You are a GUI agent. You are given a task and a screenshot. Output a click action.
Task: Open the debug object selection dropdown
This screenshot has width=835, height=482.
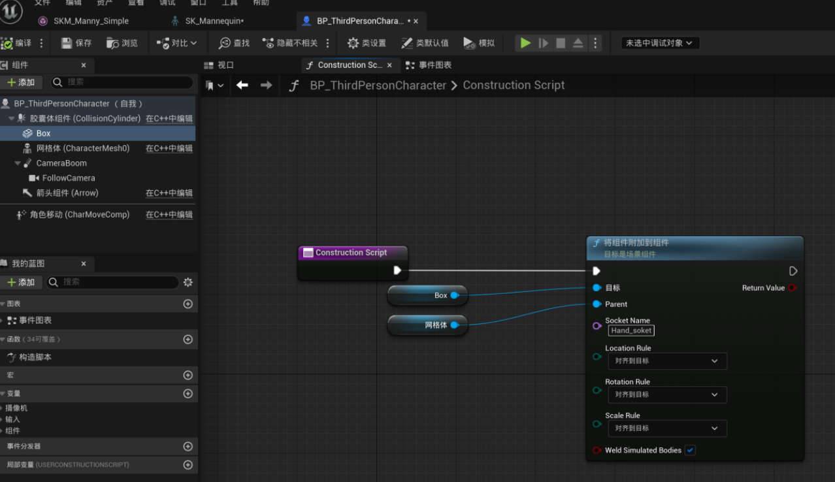[x=661, y=43]
